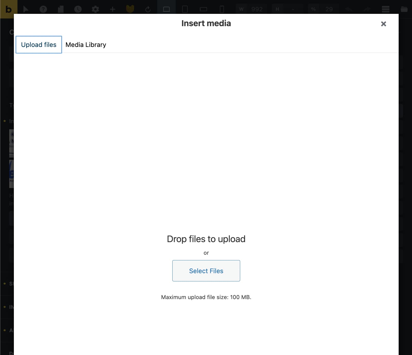Switch to the mobile landscape breakpoint
This screenshot has height=355, width=412.
(x=203, y=9)
